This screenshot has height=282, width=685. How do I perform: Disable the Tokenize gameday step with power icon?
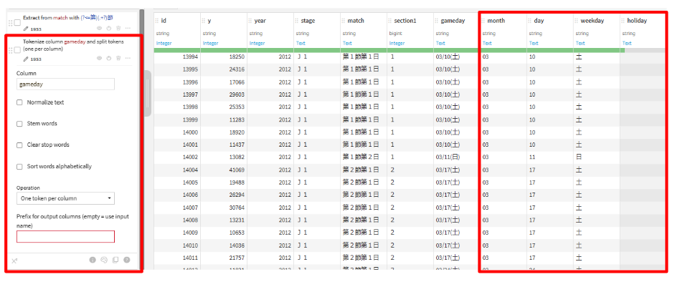[x=108, y=58]
